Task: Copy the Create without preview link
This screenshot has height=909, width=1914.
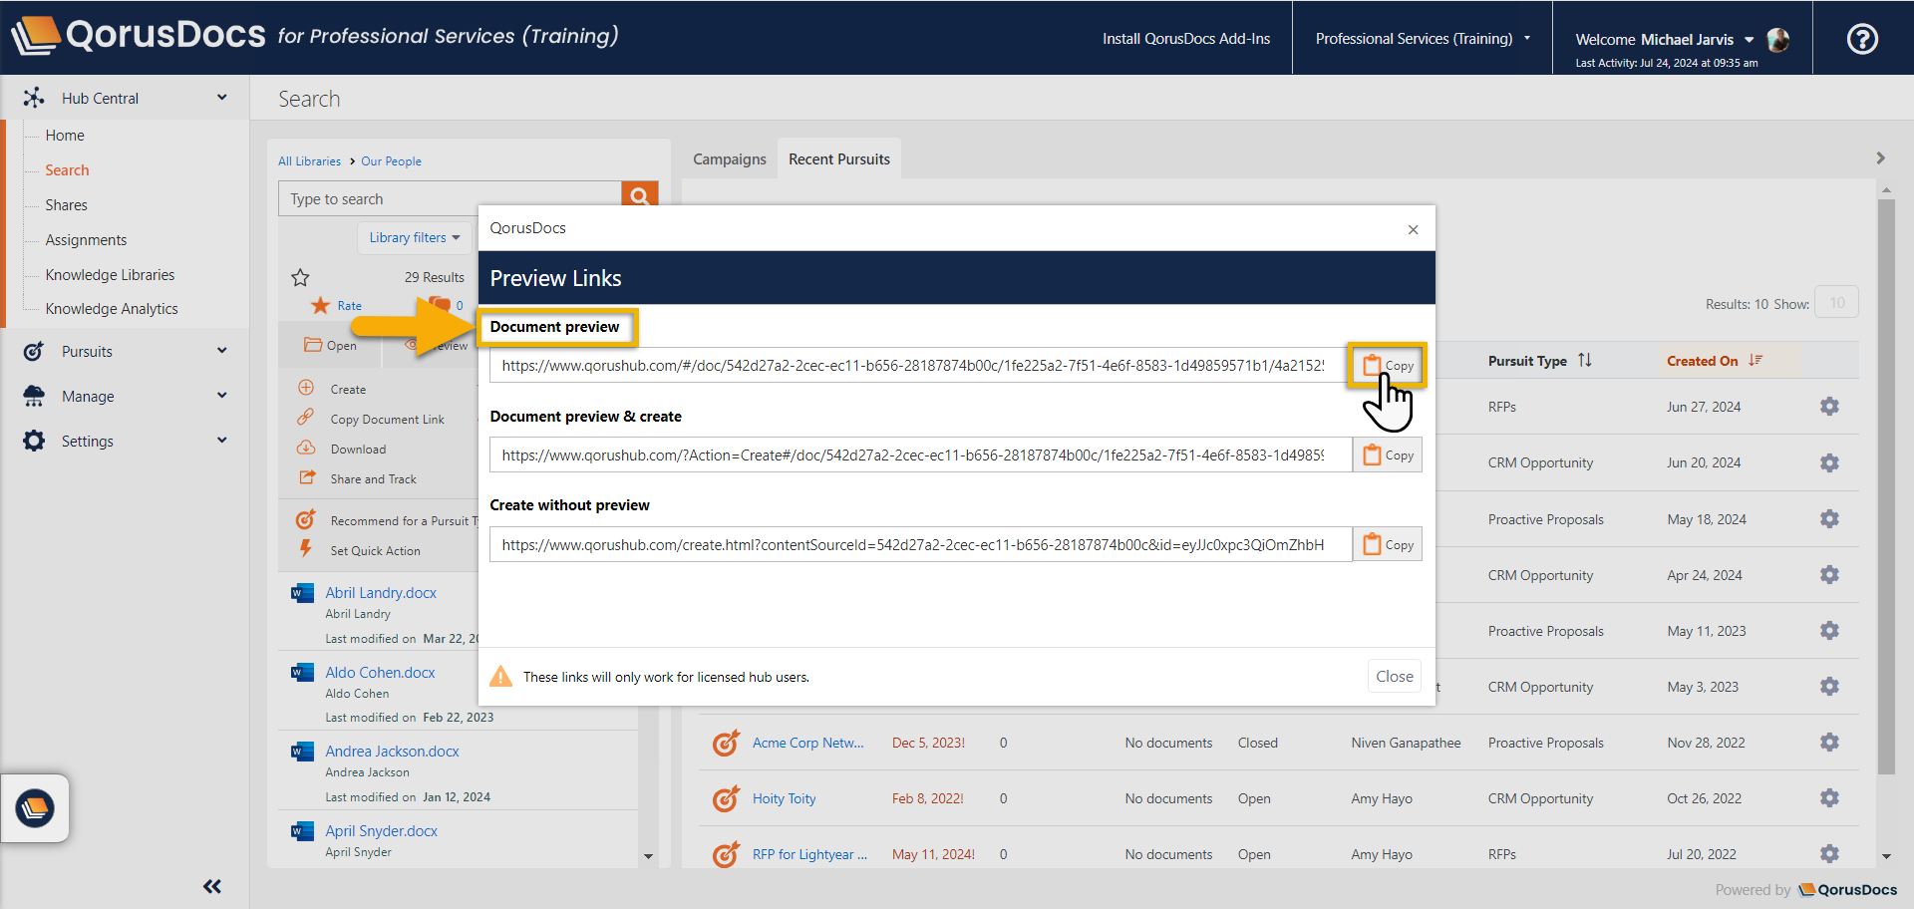Action: tap(1388, 545)
